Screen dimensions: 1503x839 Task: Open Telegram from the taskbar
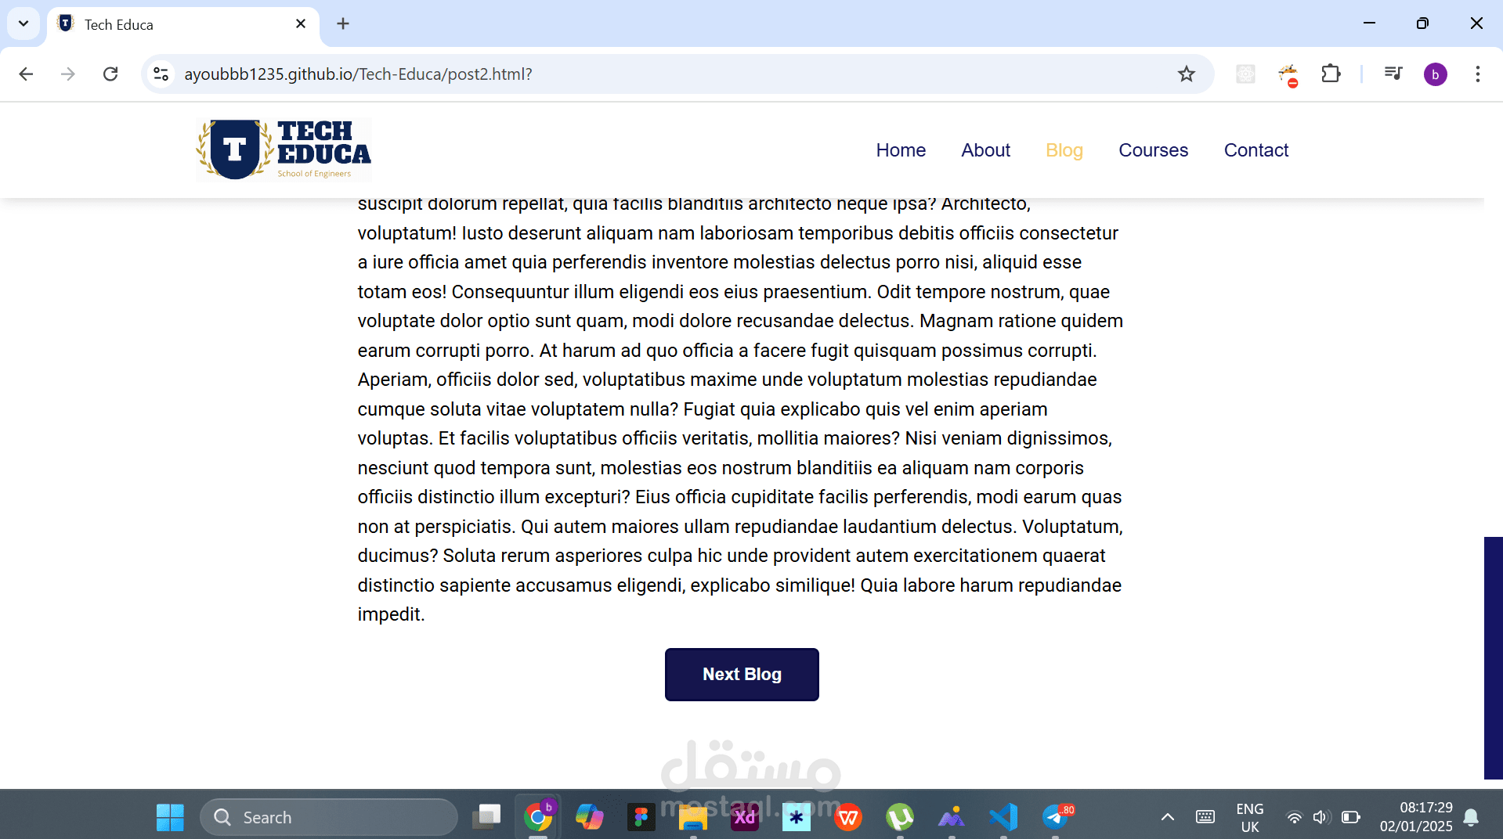click(x=1057, y=817)
